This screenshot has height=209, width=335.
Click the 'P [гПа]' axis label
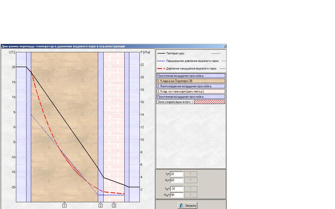[x=145, y=52]
